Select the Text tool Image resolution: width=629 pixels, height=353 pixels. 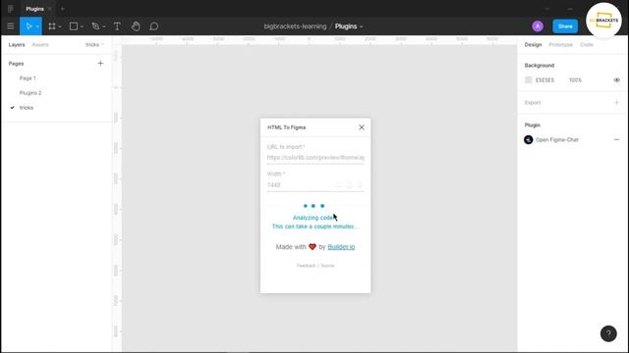pyautogui.click(x=117, y=26)
